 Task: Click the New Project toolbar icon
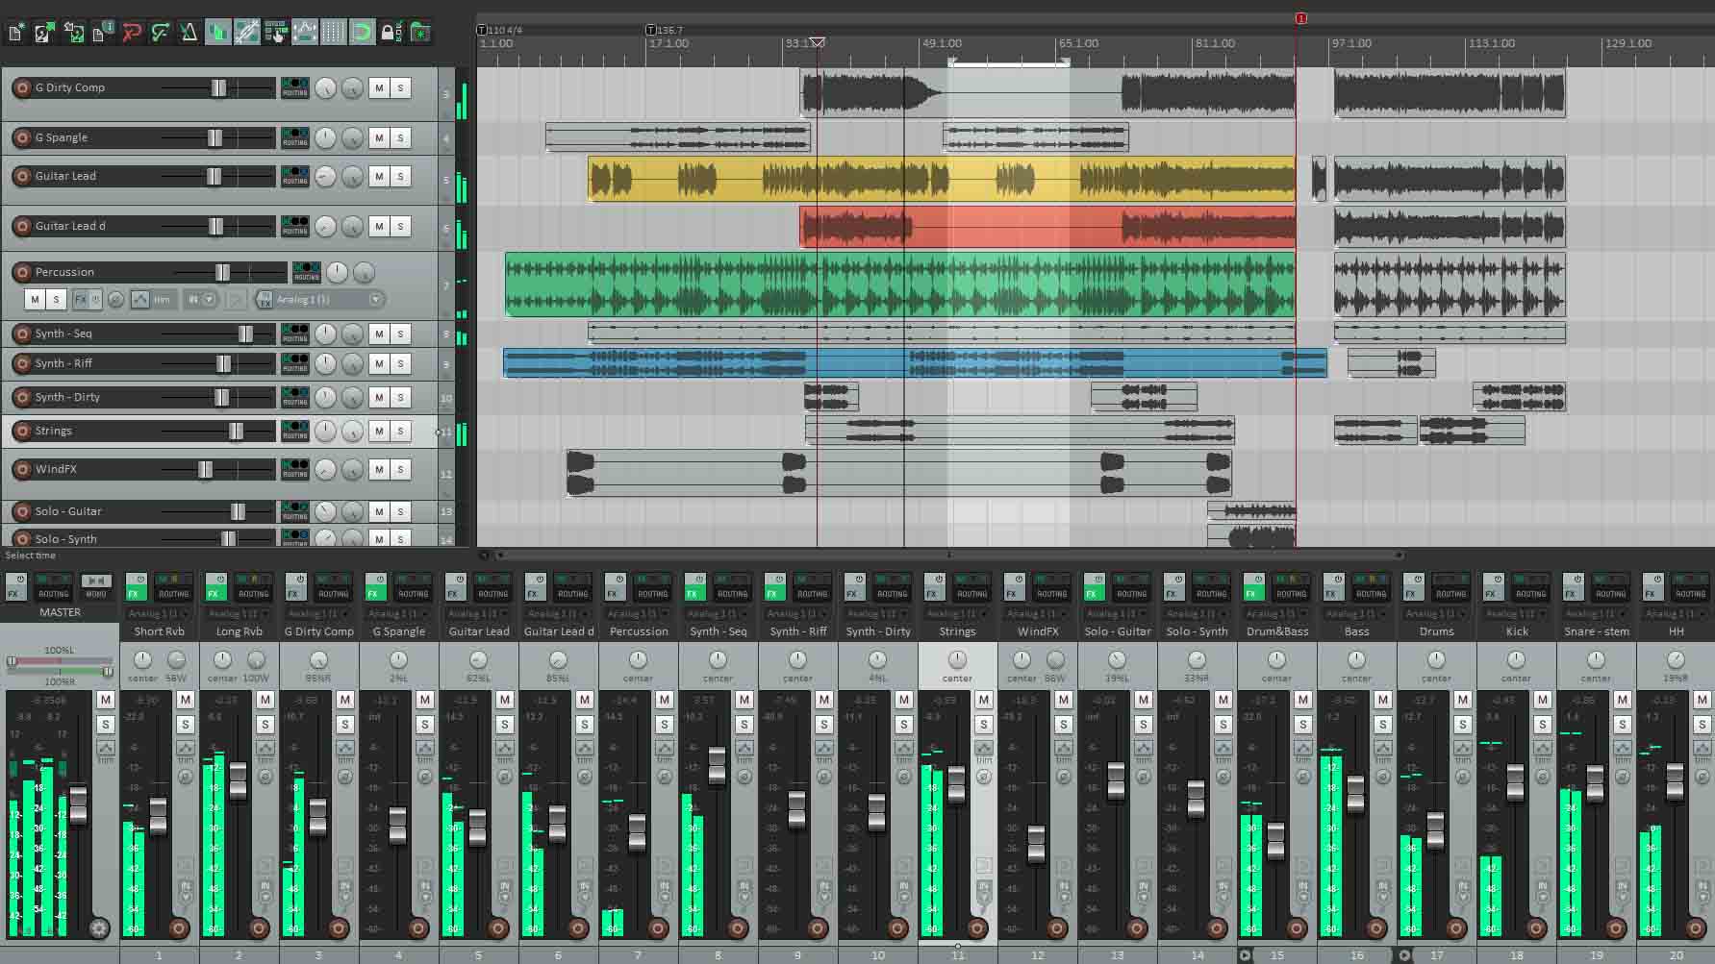(x=16, y=34)
